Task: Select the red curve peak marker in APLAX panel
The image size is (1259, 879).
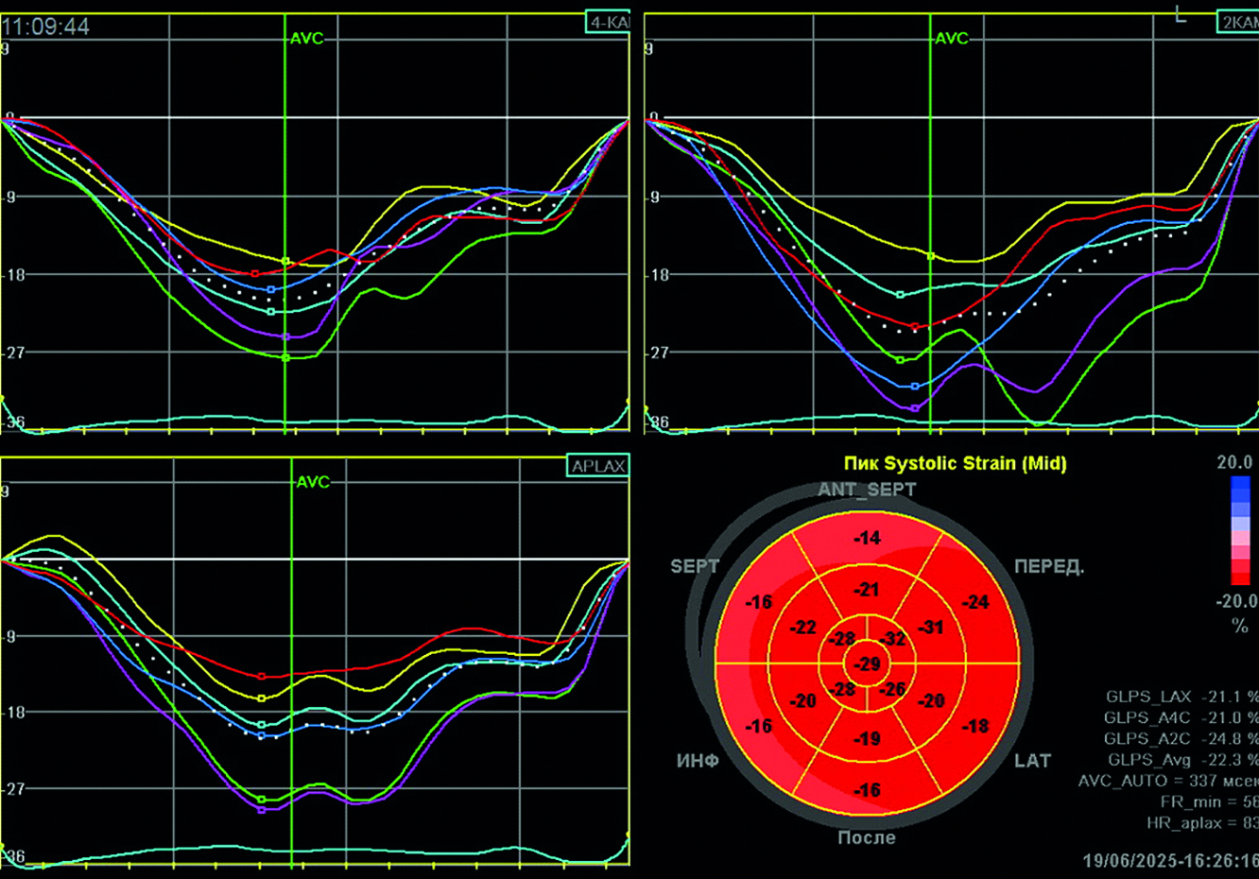Action: tap(262, 676)
